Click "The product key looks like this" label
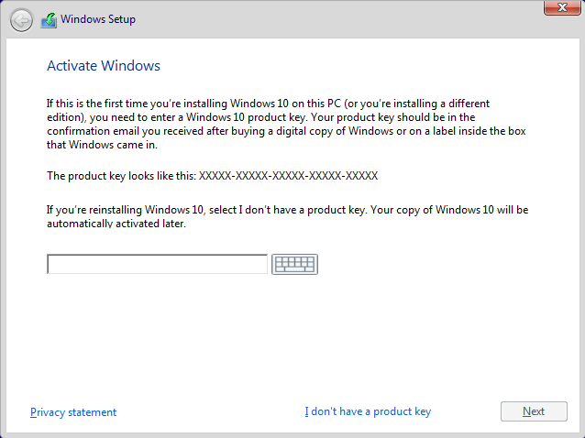 (121, 175)
